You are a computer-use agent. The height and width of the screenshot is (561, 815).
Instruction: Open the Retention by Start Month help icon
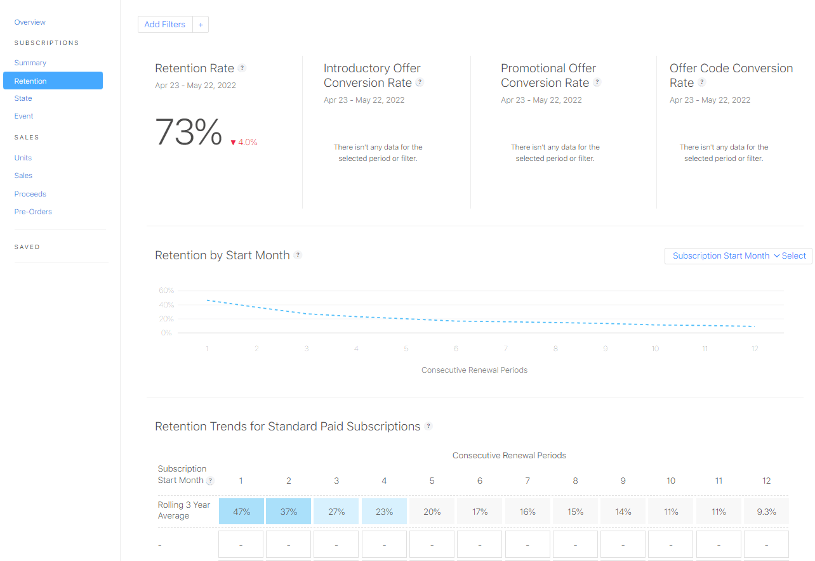[298, 255]
